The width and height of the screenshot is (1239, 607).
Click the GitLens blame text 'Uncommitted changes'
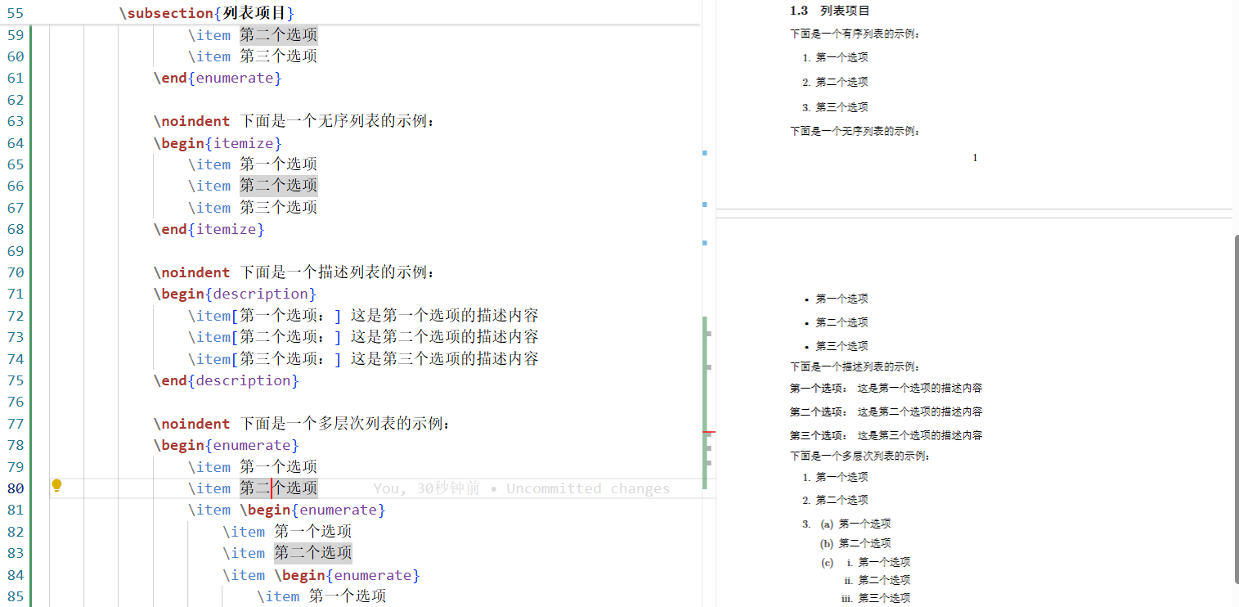587,488
